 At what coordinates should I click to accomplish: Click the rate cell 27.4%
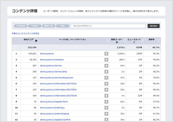coord(156,102)
